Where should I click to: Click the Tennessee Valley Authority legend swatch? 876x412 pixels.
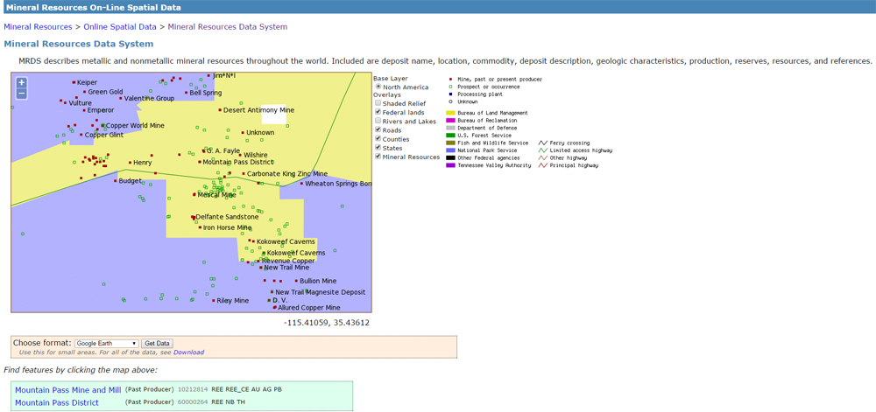[x=450, y=165]
